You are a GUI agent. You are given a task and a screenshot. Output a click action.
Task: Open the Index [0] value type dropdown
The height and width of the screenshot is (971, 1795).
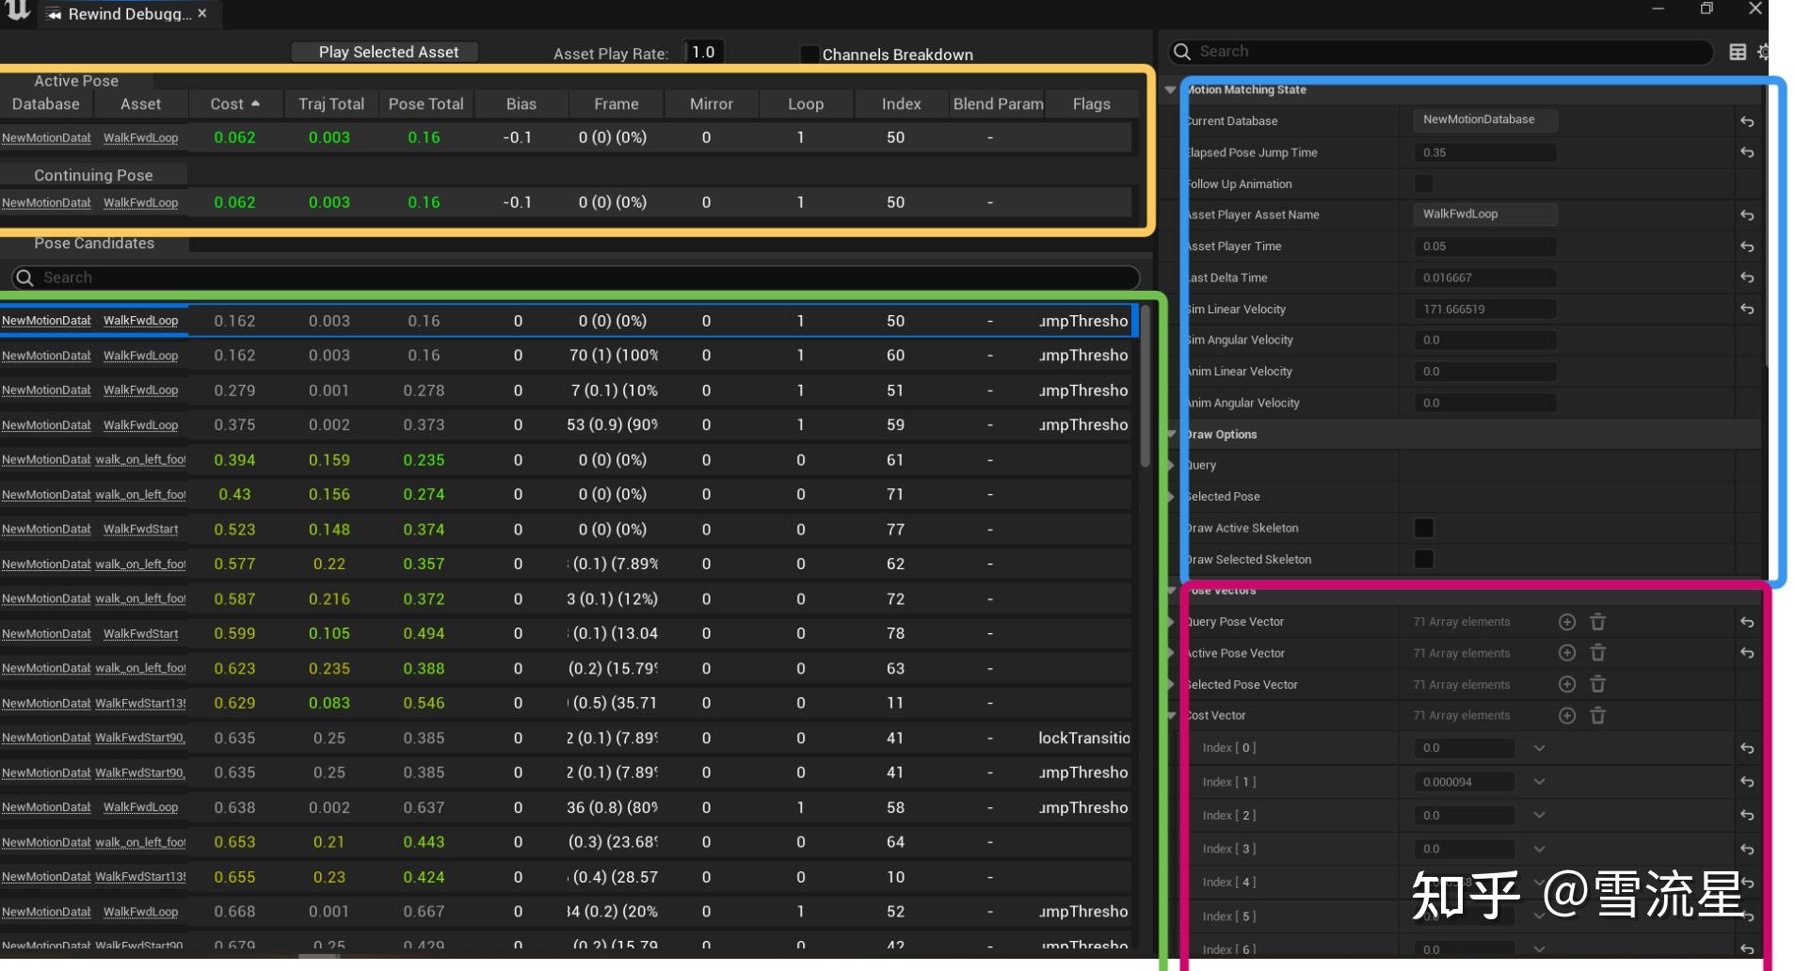click(x=1539, y=748)
